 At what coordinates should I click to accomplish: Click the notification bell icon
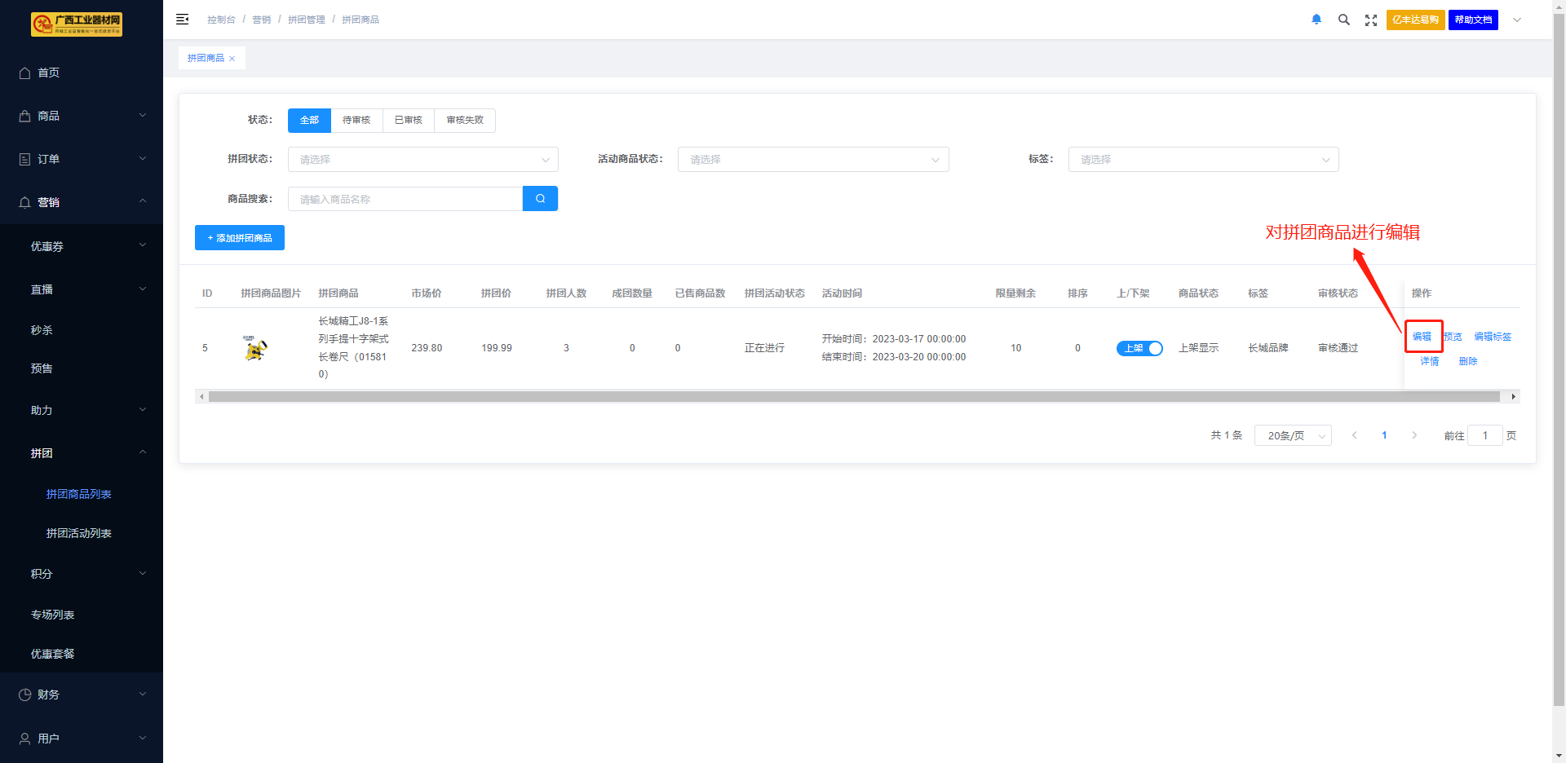coord(1316,20)
